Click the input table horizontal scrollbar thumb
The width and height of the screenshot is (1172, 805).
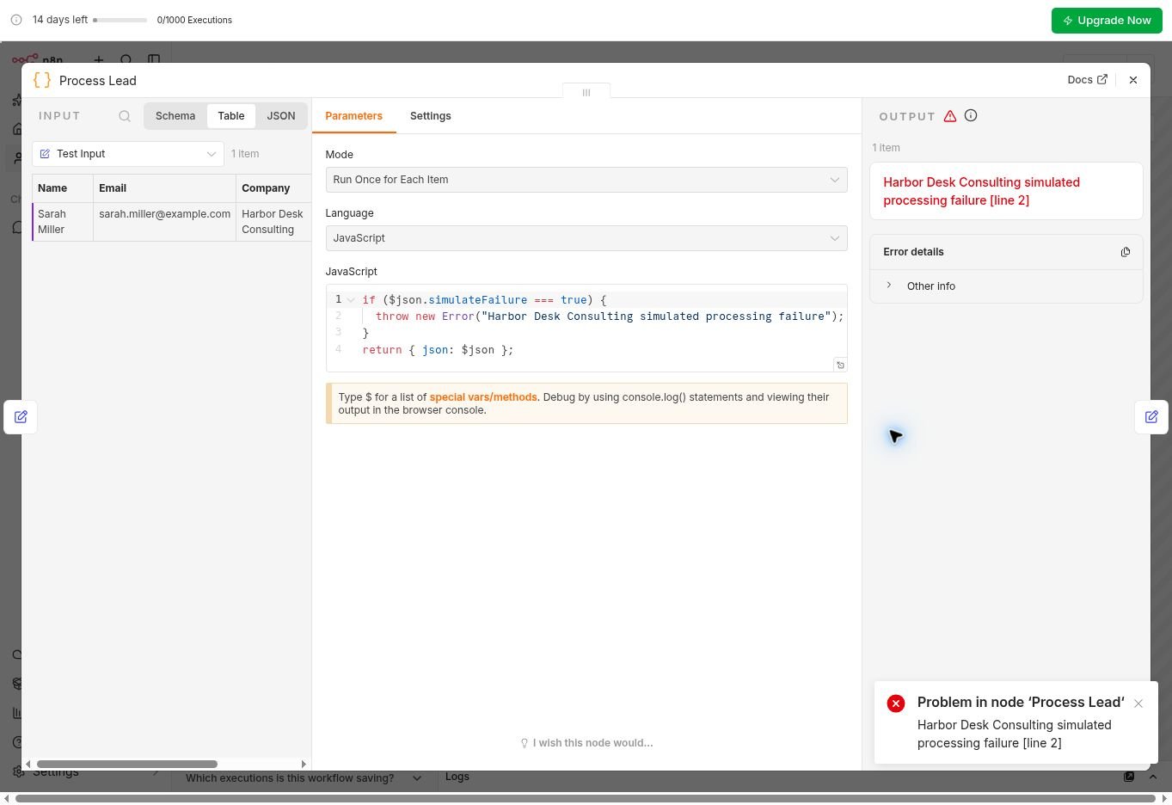[x=127, y=764]
